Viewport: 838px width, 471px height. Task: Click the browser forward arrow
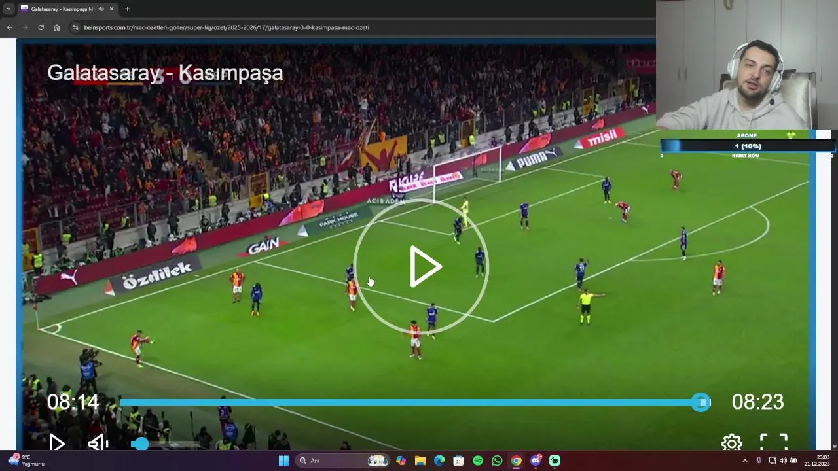25,27
